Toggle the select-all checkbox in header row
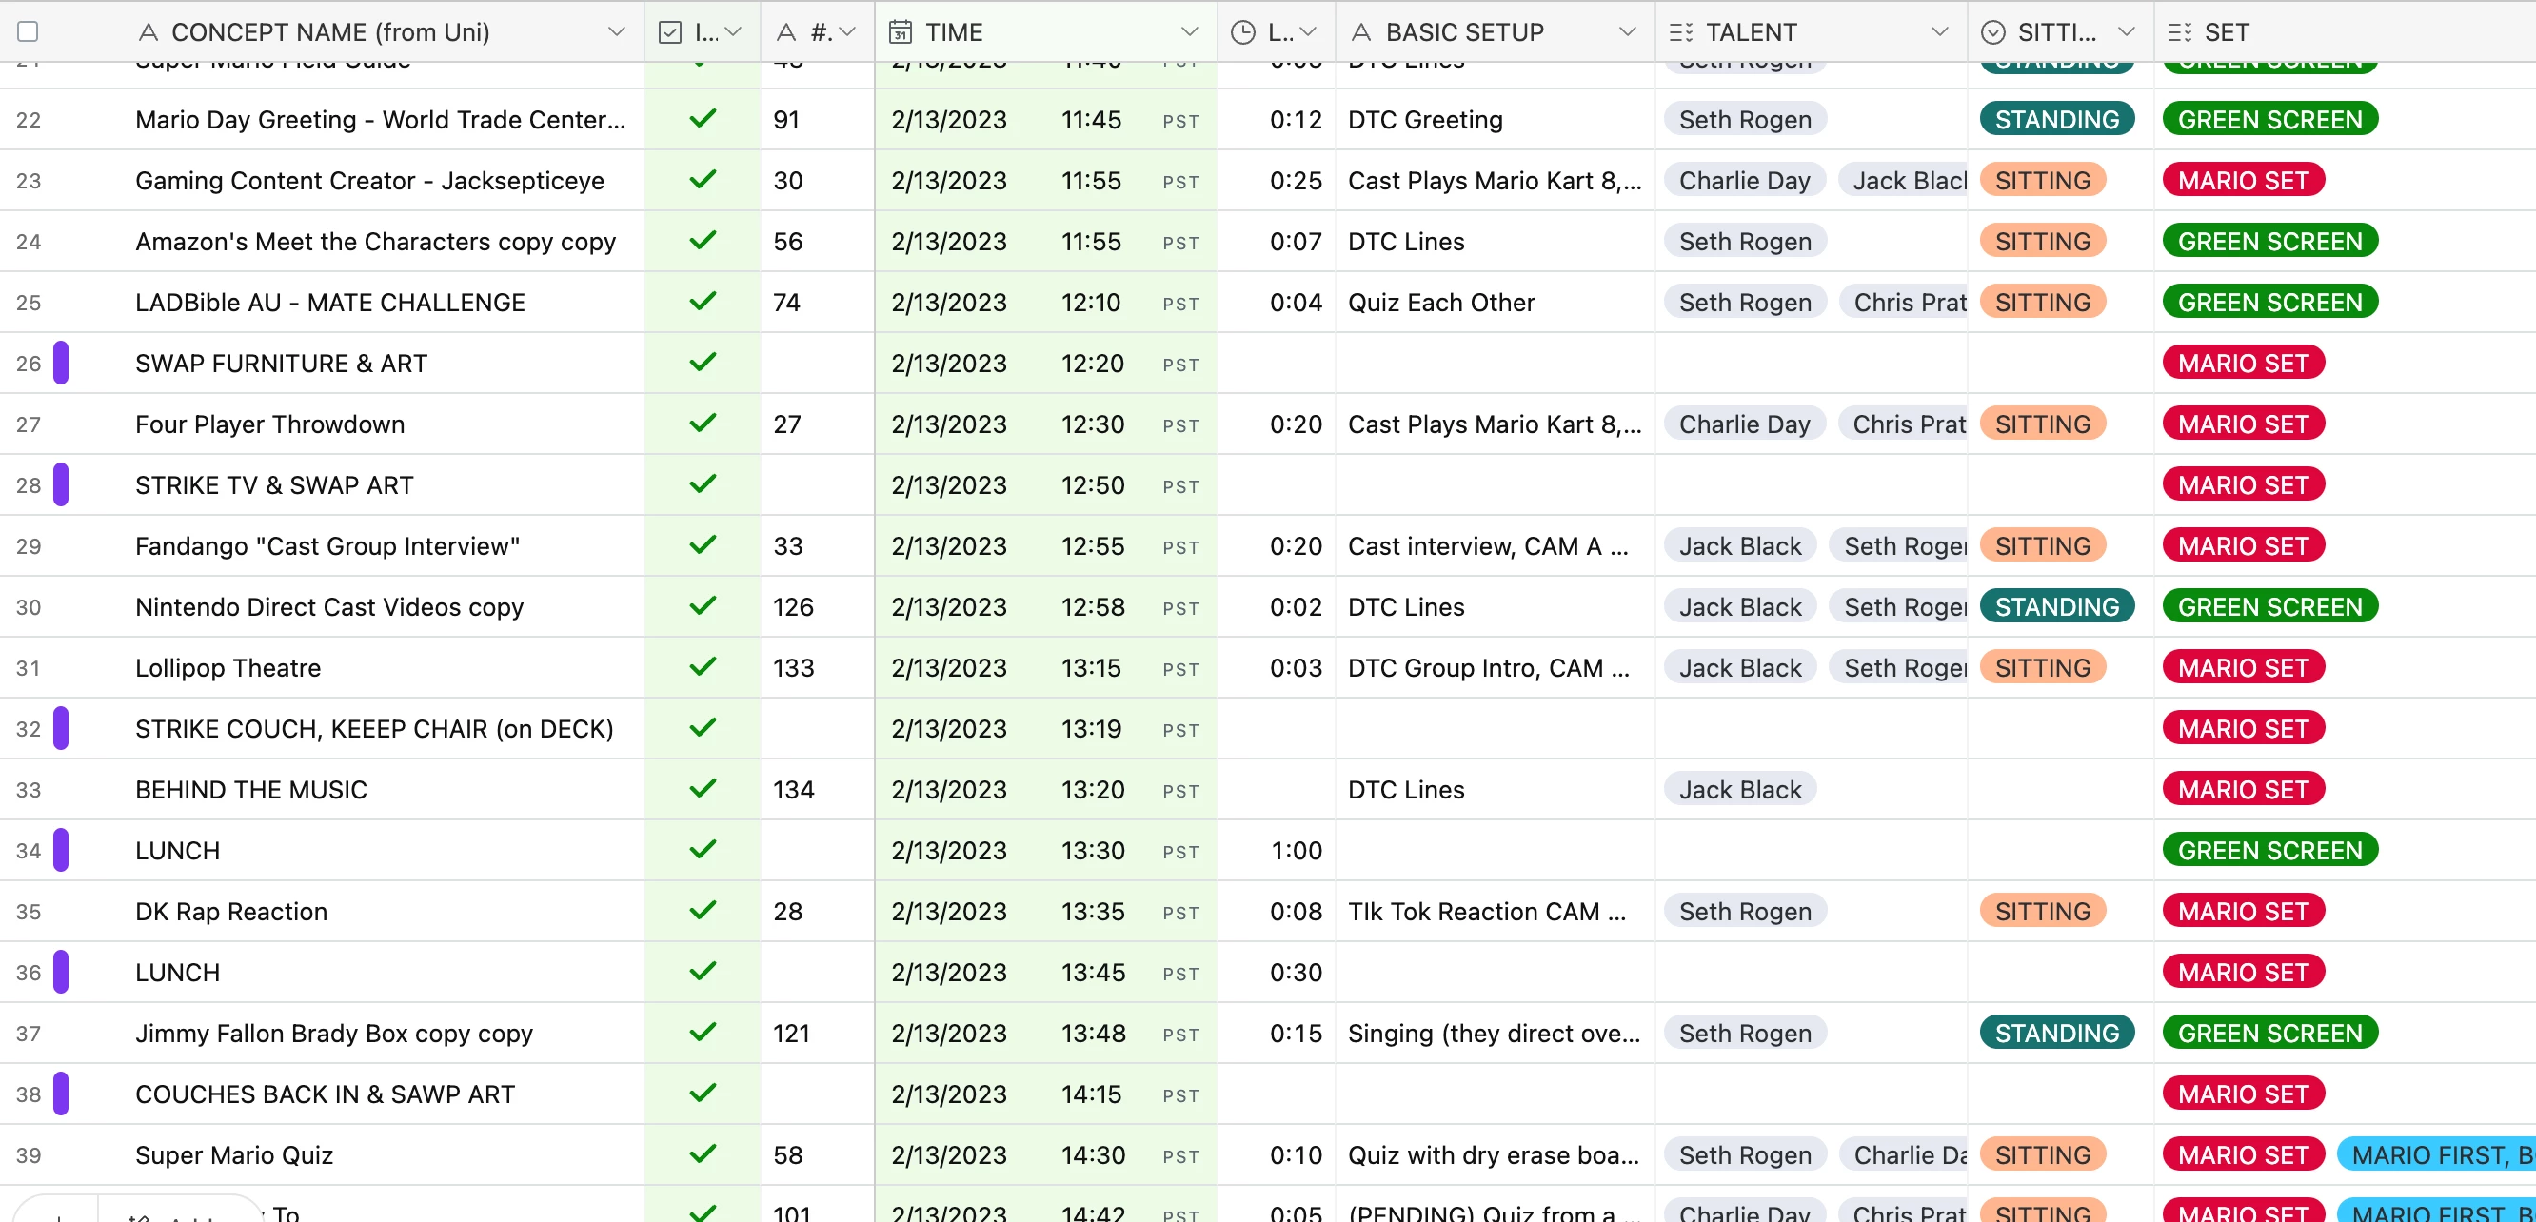Viewport: 2536px width, 1222px height. 29,32
